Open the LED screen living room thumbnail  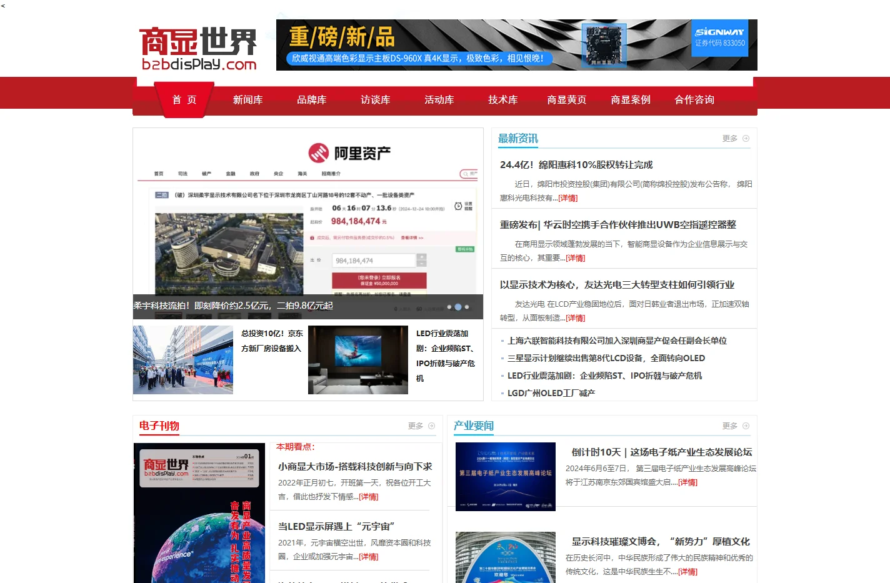coord(358,360)
